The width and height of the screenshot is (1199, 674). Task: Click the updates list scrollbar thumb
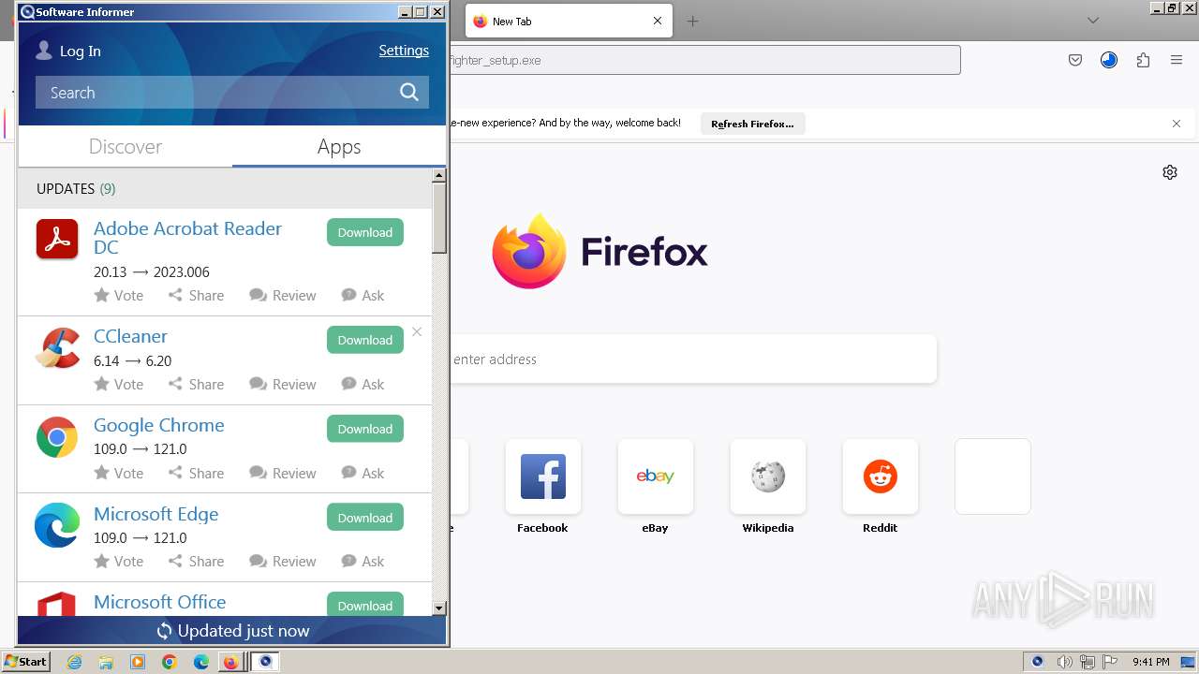coord(438,217)
